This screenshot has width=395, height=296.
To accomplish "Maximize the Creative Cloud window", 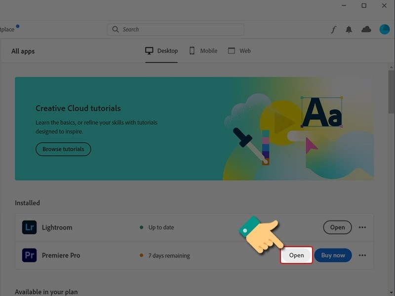I will pos(364,6).
